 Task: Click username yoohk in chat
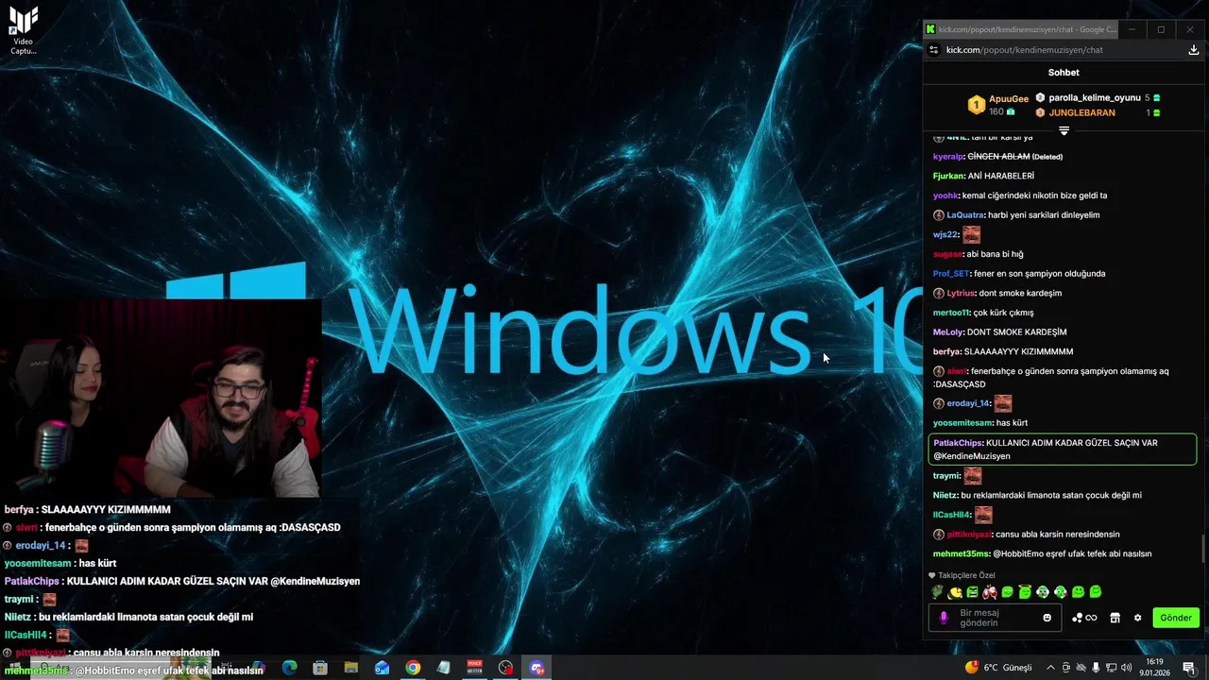click(945, 195)
